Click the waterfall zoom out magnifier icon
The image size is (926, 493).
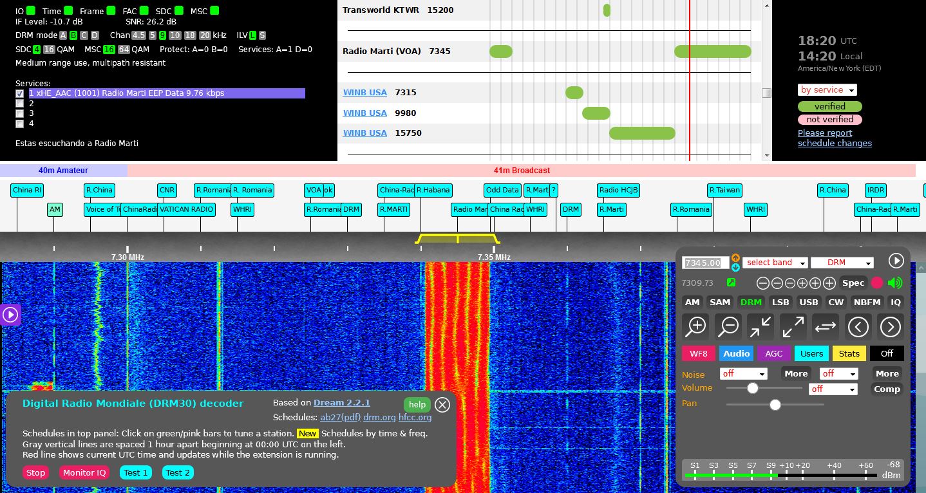728,327
